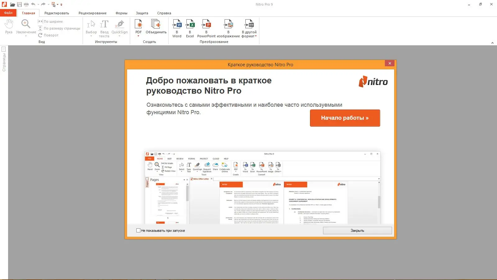Minimize the Nitro Pro 9 window
The height and width of the screenshot is (280, 497).
(x=469, y=4)
